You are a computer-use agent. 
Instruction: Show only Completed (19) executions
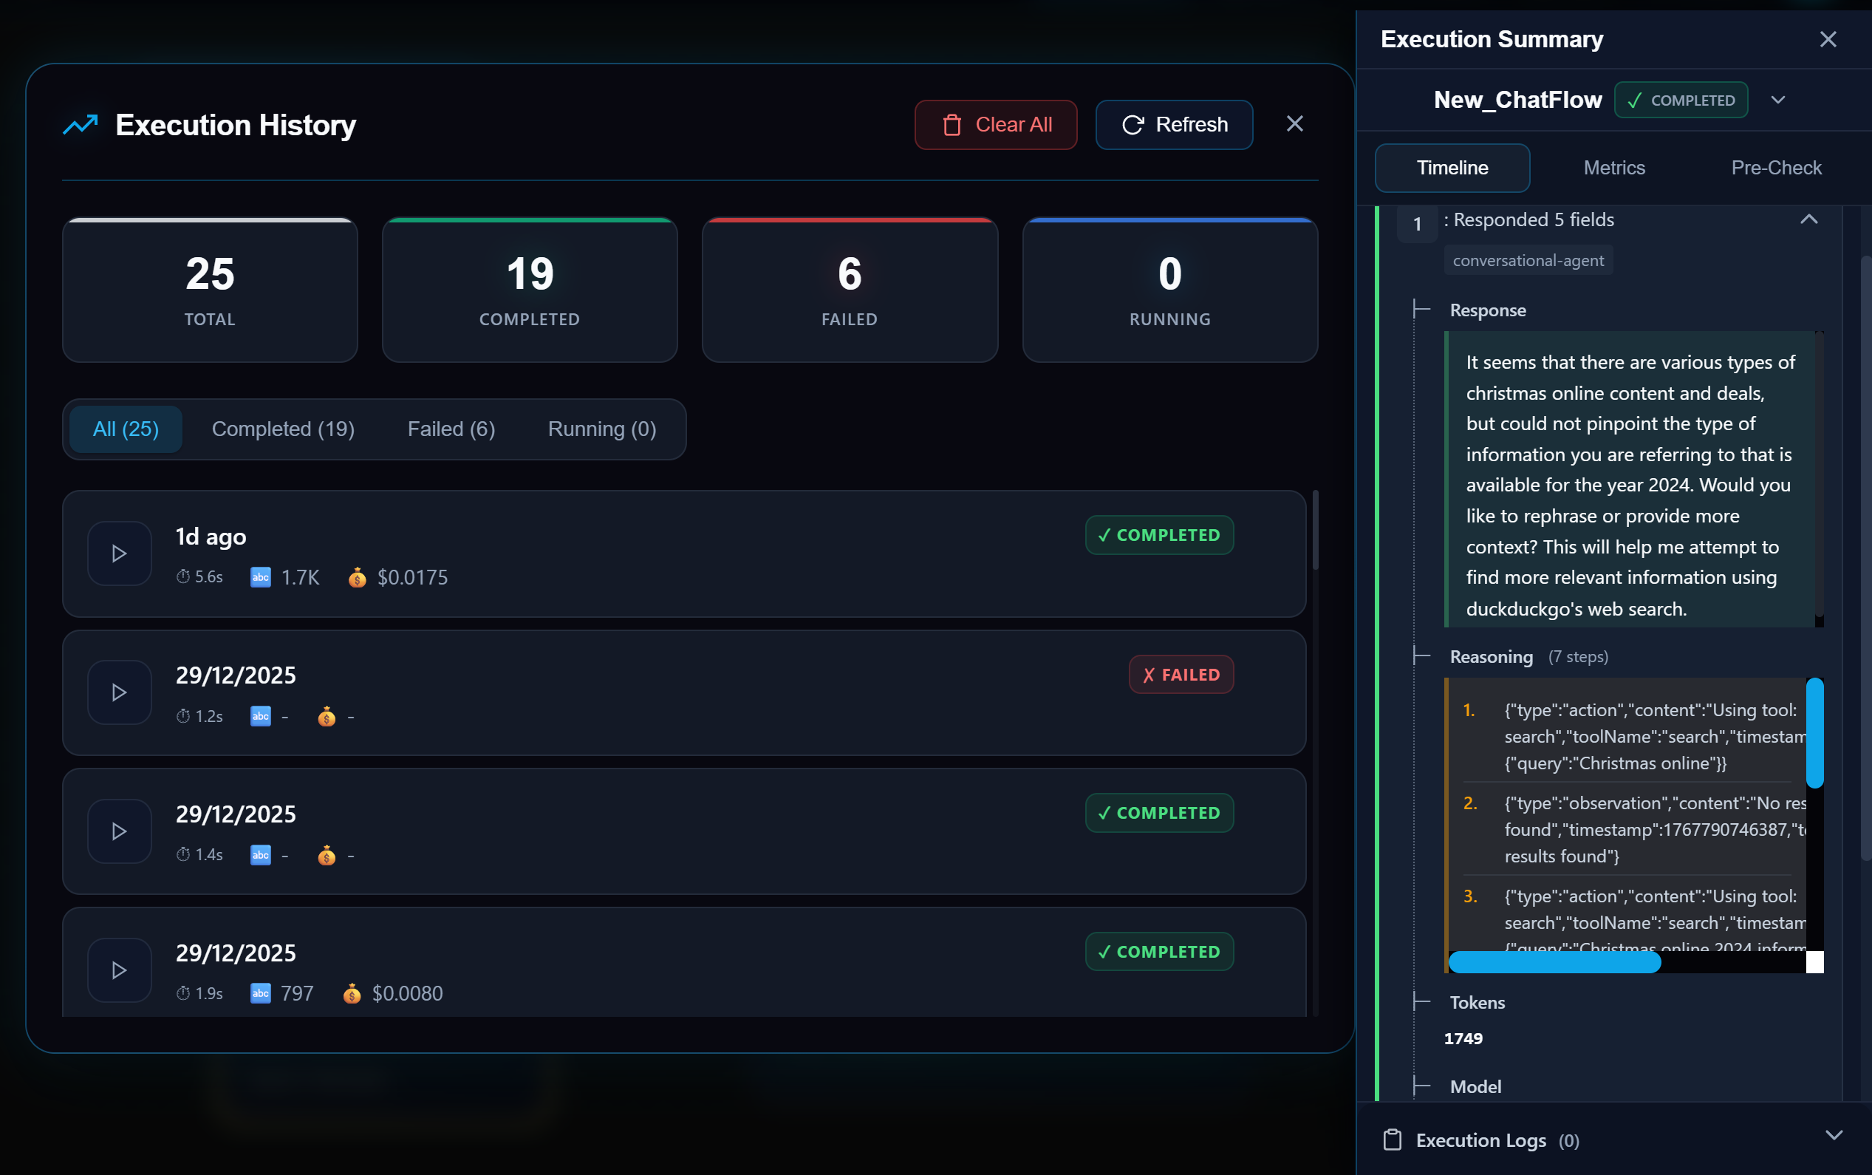tap(283, 429)
